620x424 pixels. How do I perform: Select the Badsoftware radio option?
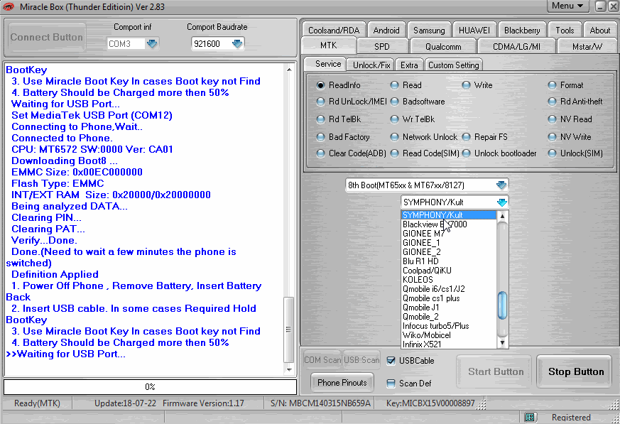394,102
